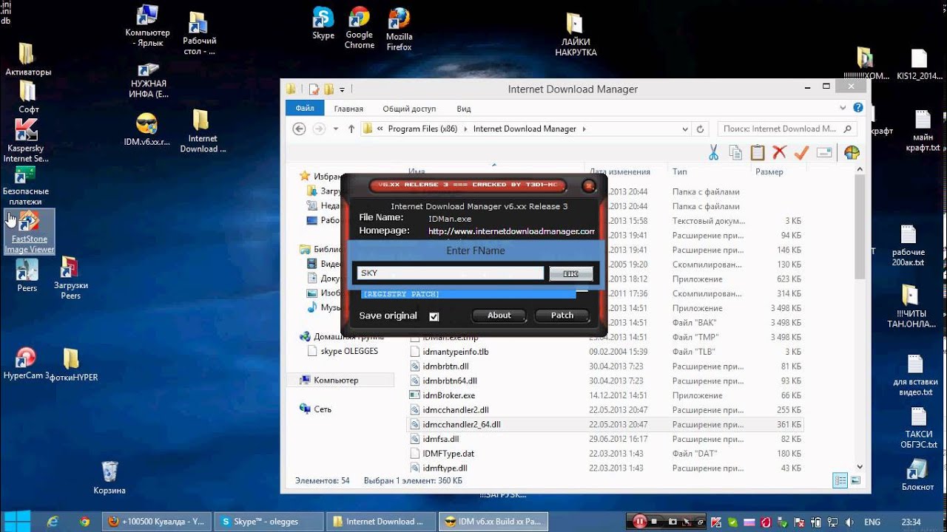Select file idmantypeinfo.tlb
Viewport: 947px width, 532px height.
(x=456, y=352)
